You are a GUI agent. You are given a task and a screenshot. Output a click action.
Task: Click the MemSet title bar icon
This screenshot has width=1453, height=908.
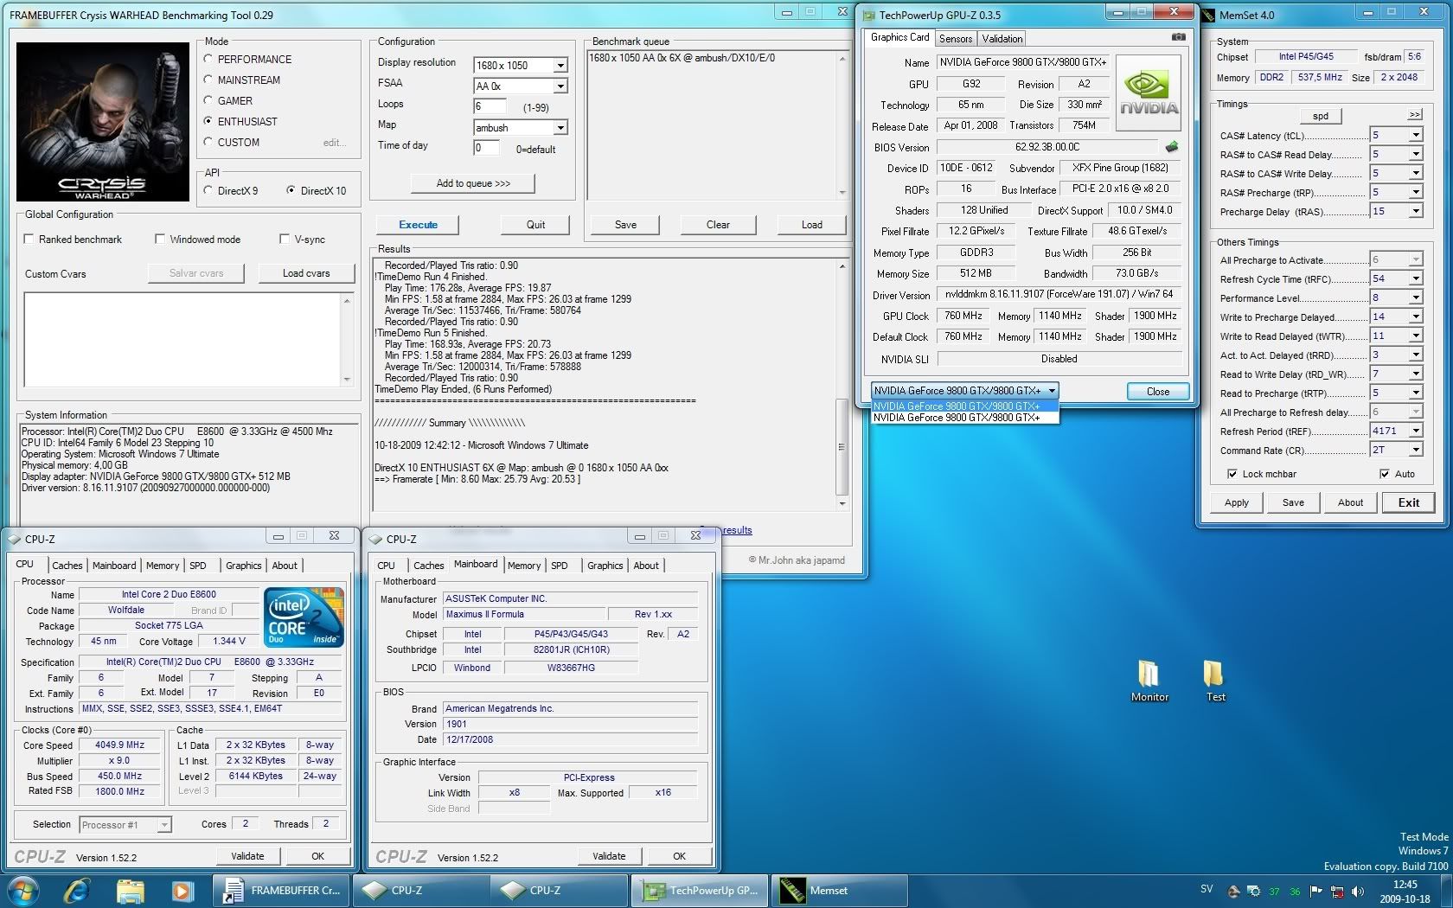pos(1207,15)
